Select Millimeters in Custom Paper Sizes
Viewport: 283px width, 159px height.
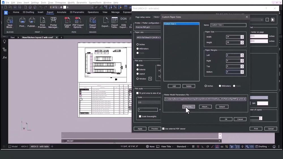tap(220, 86)
